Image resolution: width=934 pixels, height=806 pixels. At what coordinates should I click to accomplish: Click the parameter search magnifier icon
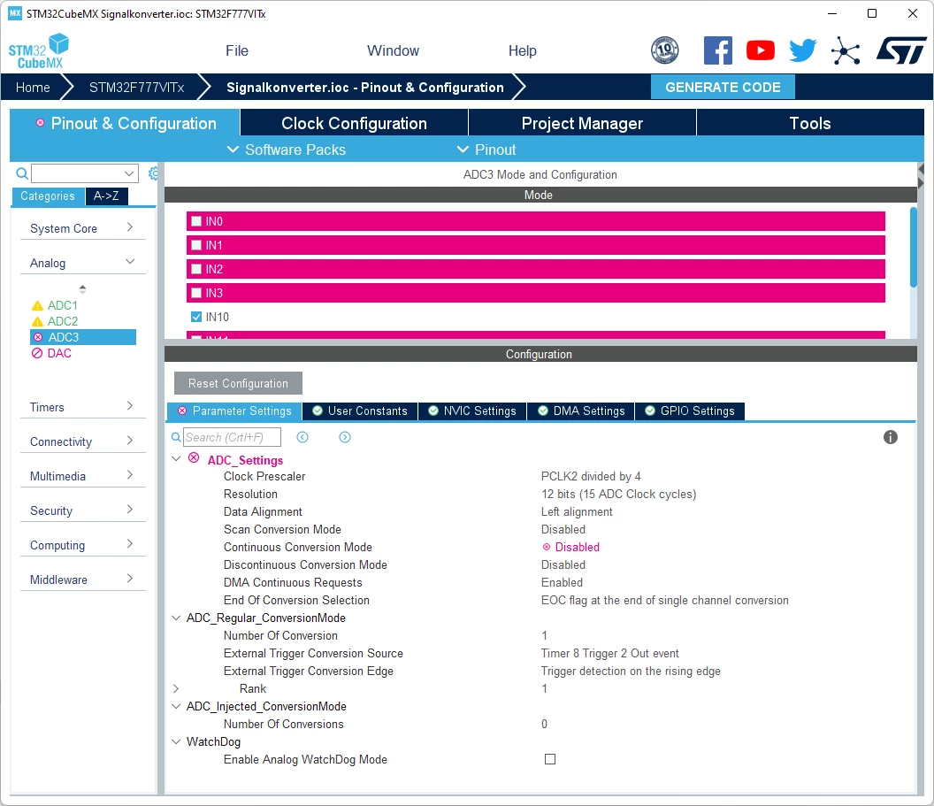coord(176,437)
